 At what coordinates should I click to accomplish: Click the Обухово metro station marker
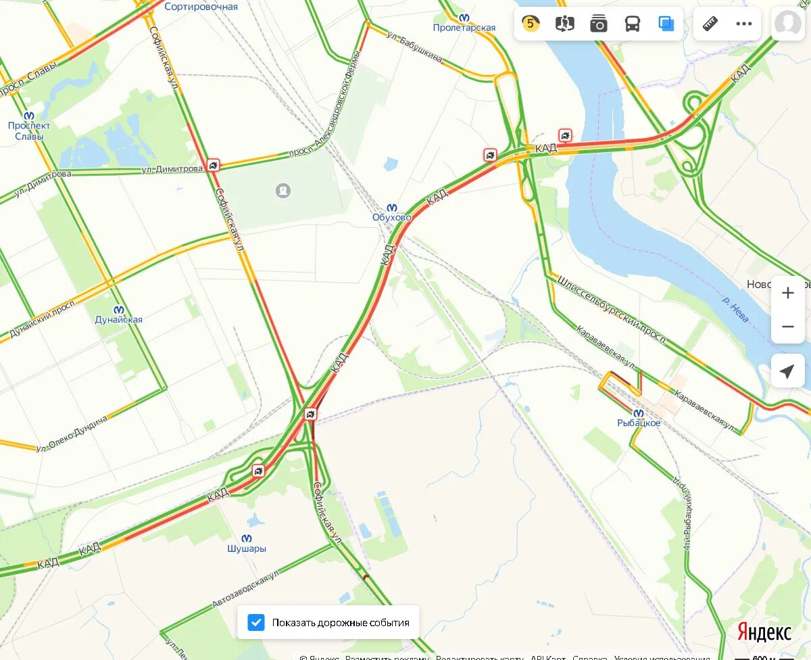tap(392, 208)
